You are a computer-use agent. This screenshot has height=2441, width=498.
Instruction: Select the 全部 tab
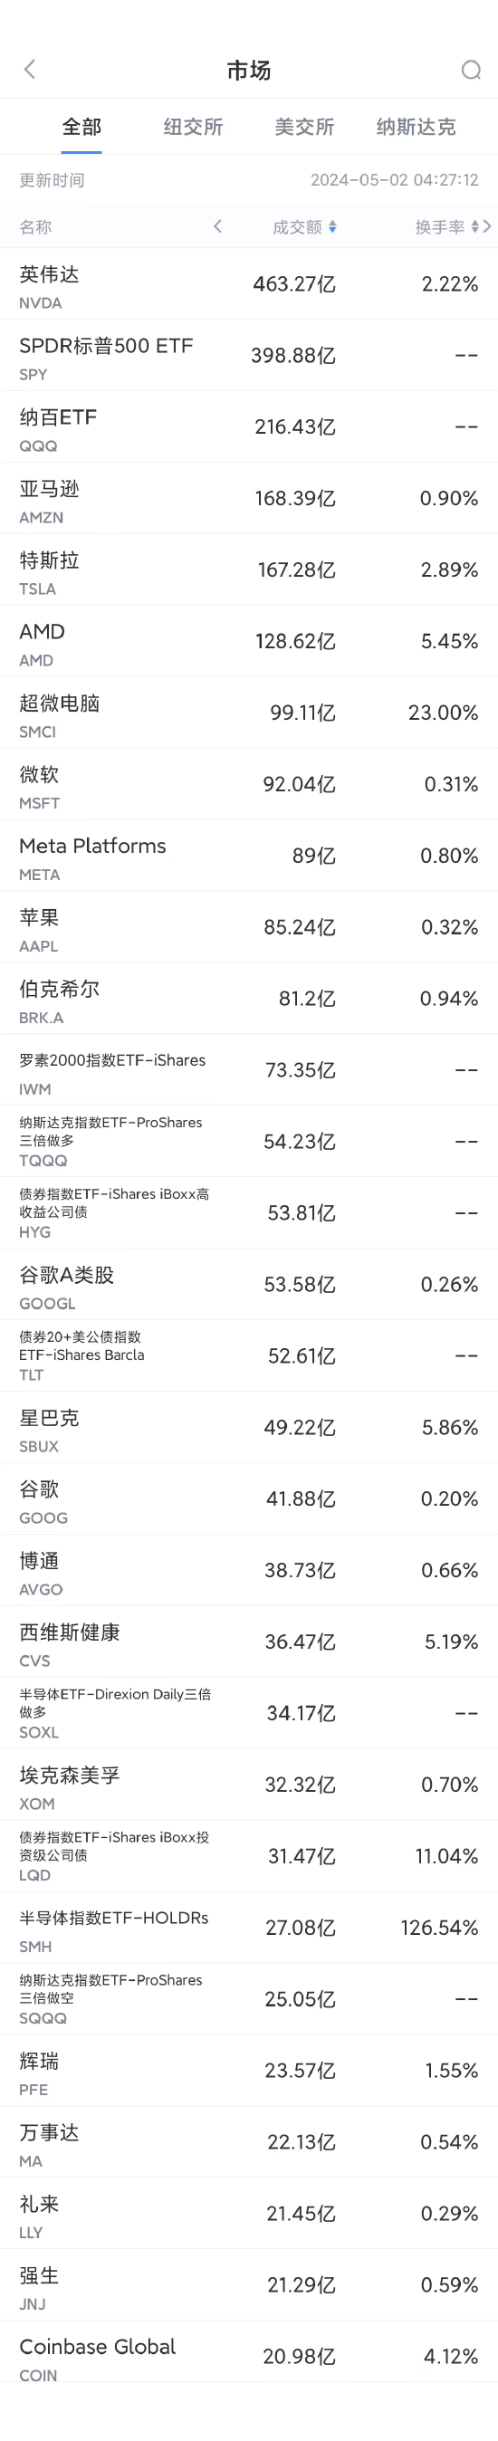81,126
